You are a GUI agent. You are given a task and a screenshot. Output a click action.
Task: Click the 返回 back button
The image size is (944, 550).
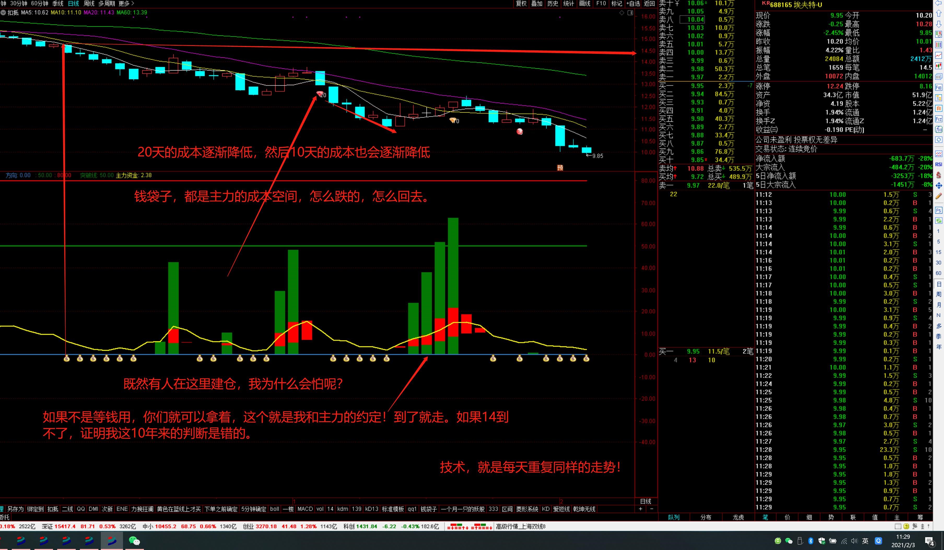tap(649, 3)
